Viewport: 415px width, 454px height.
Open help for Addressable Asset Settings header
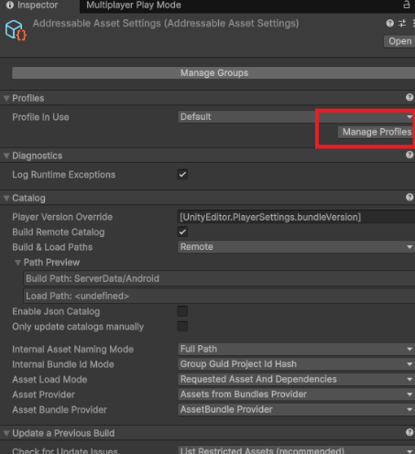coord(389,23)
